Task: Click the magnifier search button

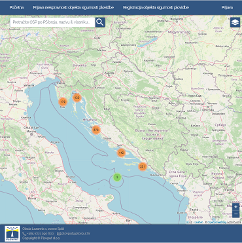Action: (x=100, y=22)
